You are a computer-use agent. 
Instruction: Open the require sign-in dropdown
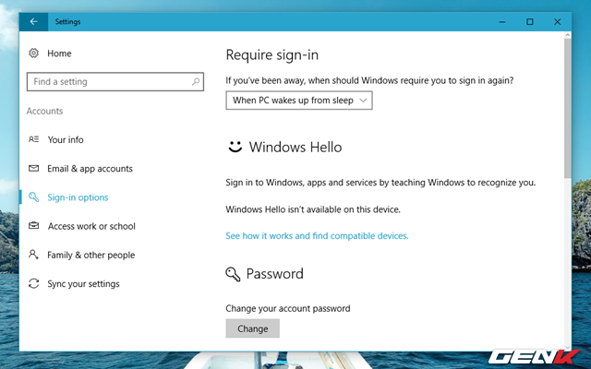click(299, 101)
